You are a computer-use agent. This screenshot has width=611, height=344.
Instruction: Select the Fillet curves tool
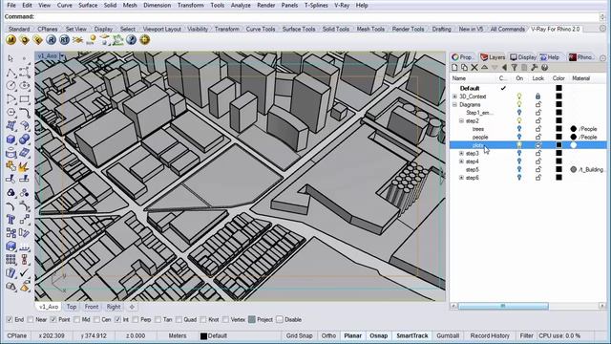point(24,113)
